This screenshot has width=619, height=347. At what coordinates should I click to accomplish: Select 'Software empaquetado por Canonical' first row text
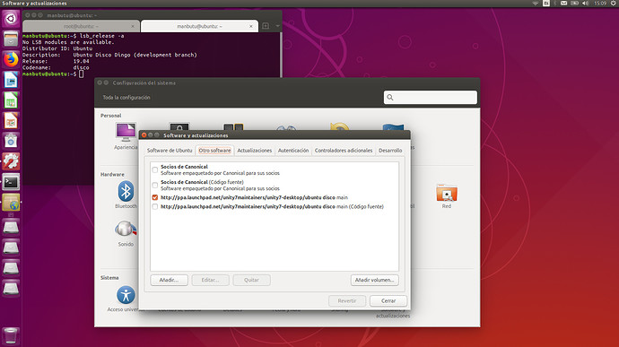pyautogui.click(x=220, y=173)
